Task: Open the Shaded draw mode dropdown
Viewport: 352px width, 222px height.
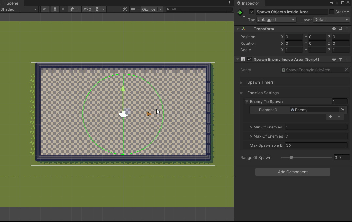Action: (19, 9)
